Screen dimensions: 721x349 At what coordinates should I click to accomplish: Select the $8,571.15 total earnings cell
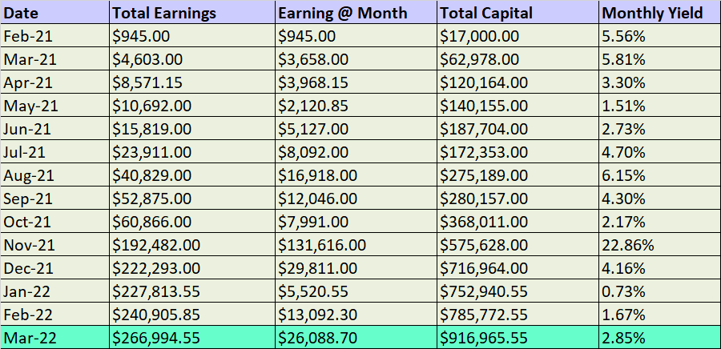point(191,82)
